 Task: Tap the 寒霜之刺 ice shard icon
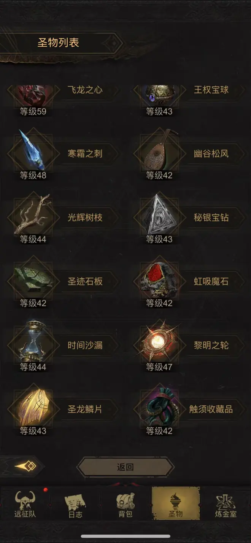click(x=33, y=151)
